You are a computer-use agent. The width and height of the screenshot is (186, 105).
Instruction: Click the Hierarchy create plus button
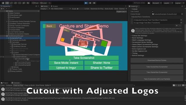tap(2, 9)
